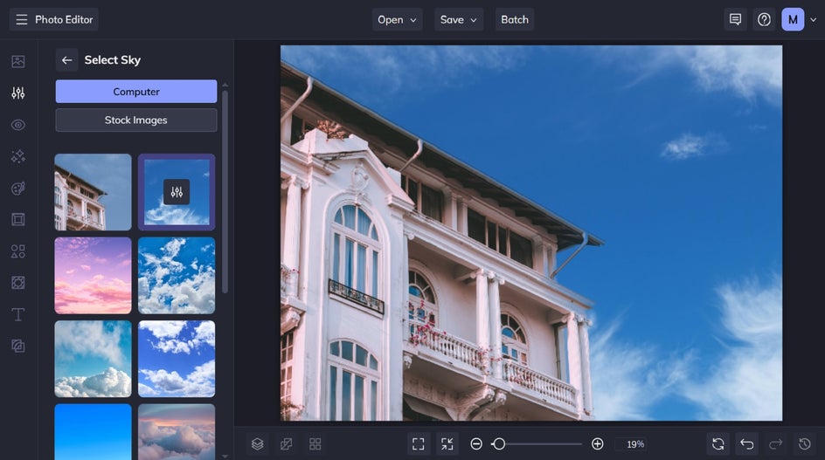Open the Frames tool in sidebar
This screenshot has width=825, height=460.
(17, 220)
